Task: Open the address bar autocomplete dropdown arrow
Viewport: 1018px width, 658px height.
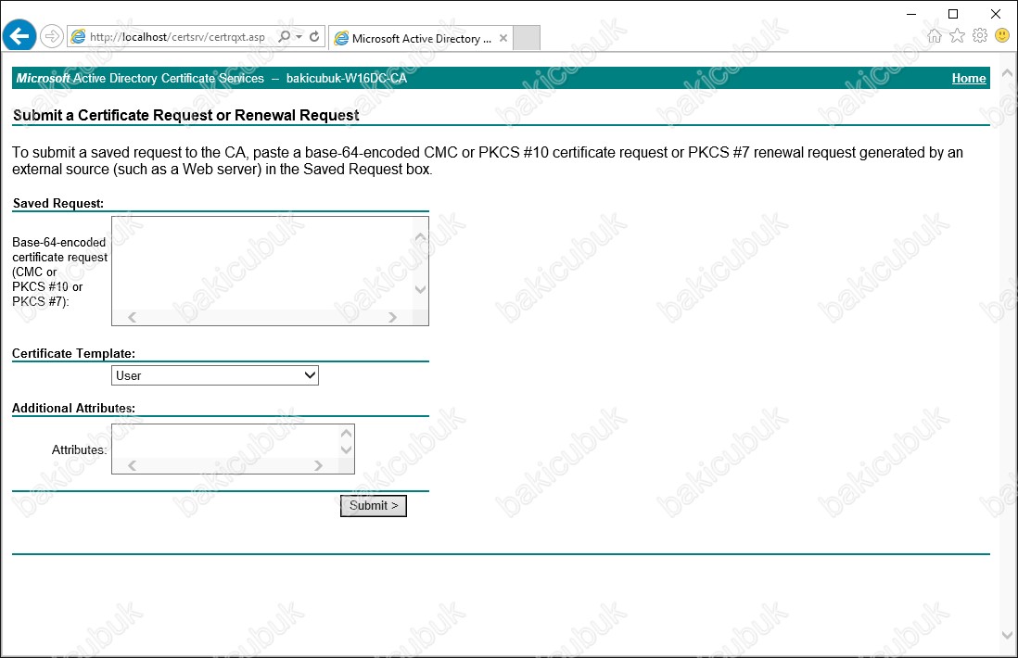Action: click(299, 36)
